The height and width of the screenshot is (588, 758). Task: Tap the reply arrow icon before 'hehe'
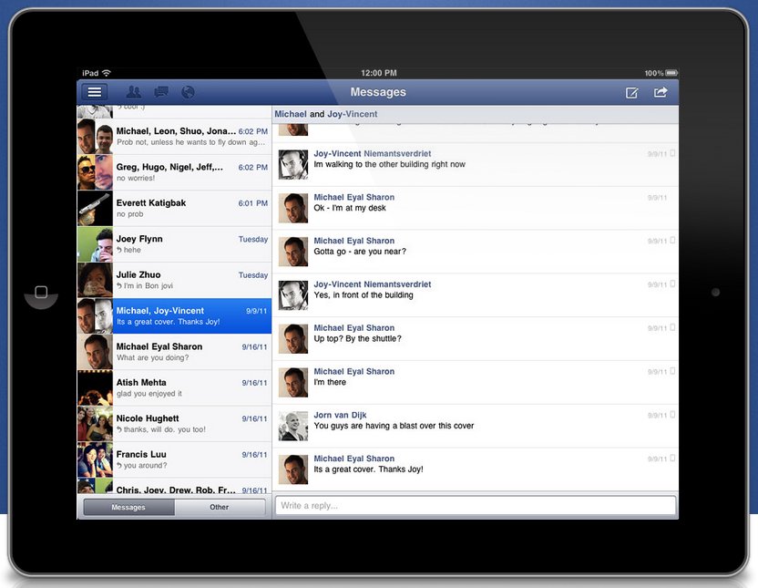tap(119, 250)
